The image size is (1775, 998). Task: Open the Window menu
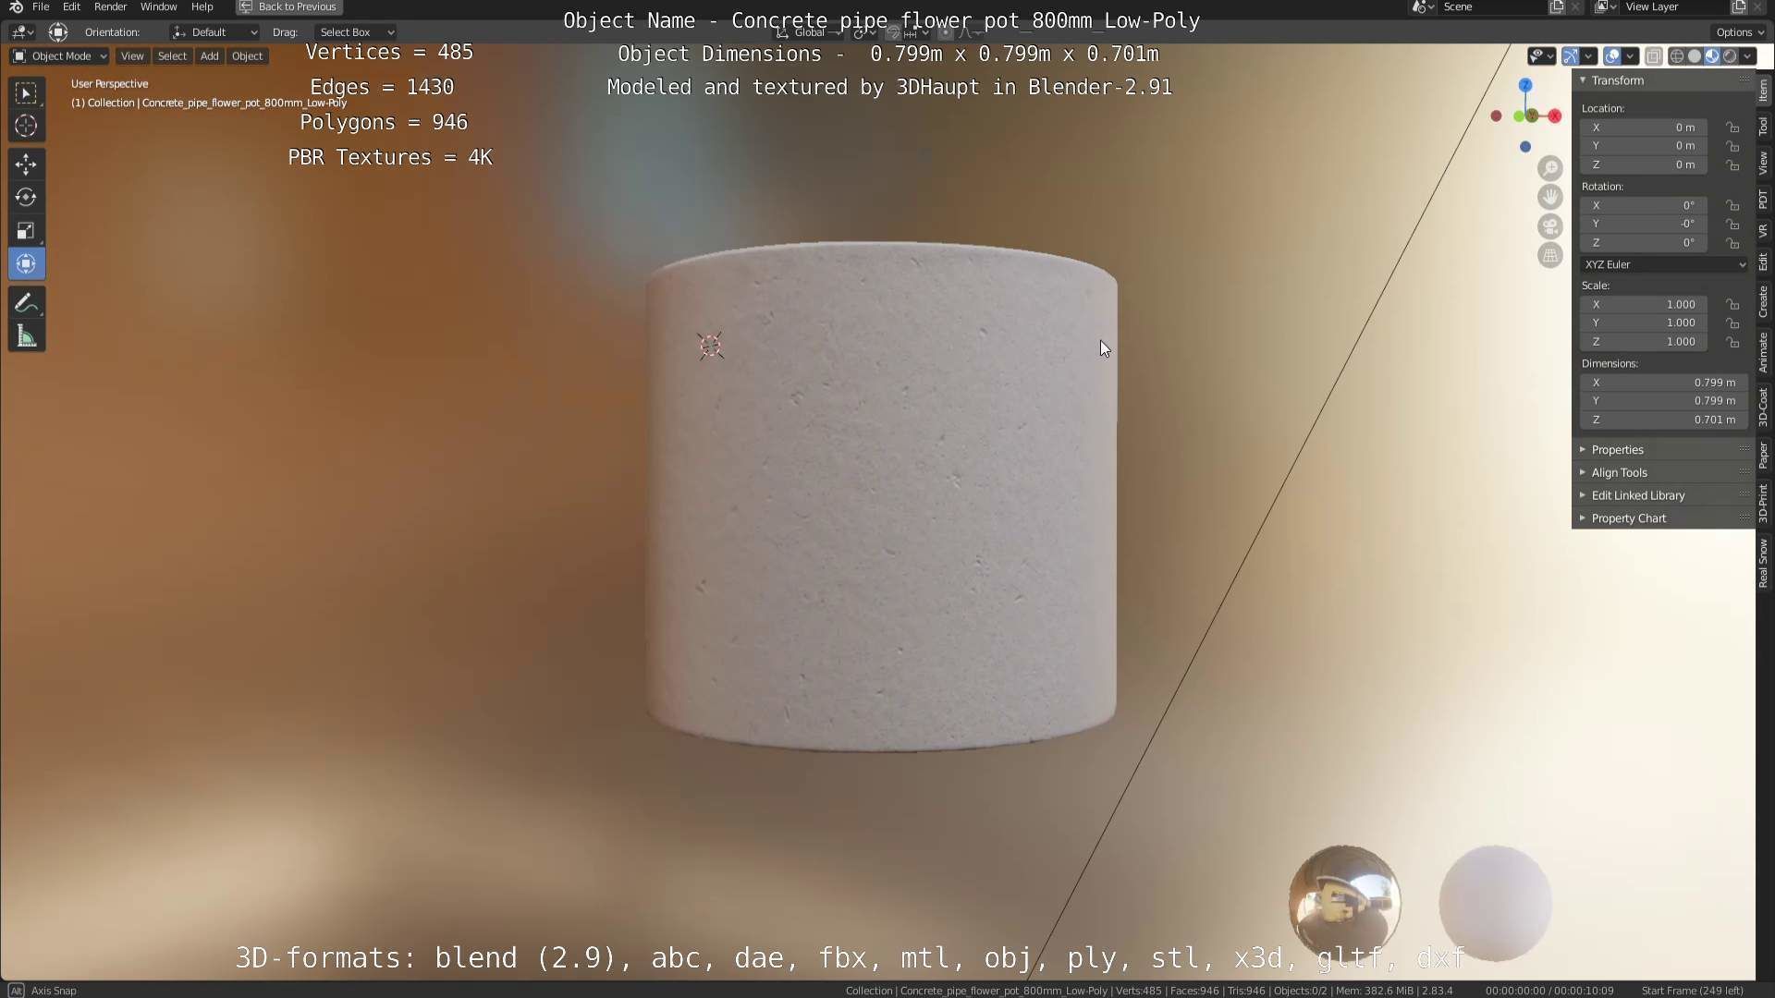click(158, 6)
